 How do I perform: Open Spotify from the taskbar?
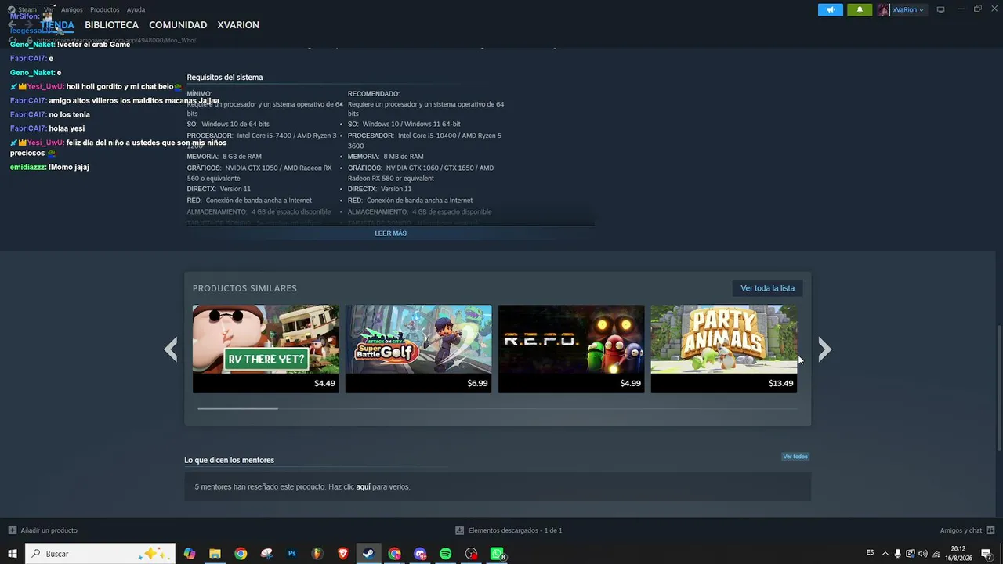pyautogui.click(x=445, y=554)
